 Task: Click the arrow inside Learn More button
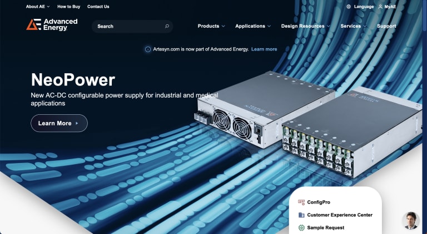tap(77, 123)
